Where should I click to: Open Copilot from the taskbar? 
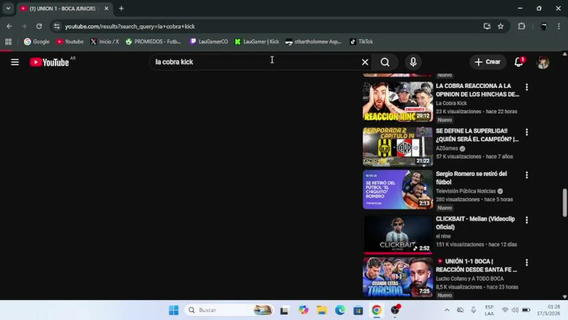(x=304, y=310)
